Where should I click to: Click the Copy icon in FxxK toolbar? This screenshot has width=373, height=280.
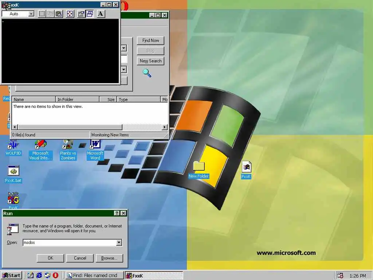tap(50, 14)
